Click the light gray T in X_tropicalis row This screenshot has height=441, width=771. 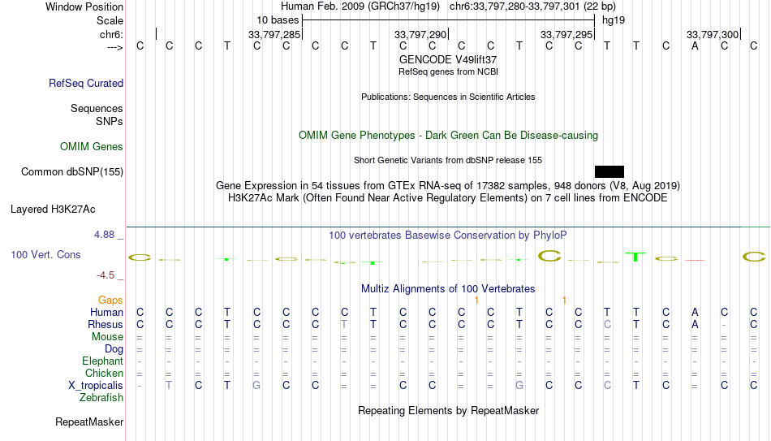pos(169,386)
